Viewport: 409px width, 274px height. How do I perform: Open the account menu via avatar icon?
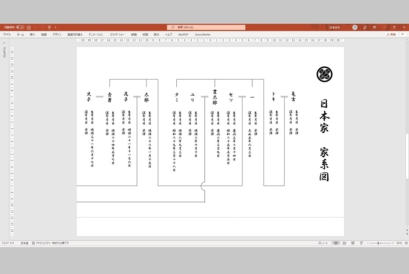(354, 27)
